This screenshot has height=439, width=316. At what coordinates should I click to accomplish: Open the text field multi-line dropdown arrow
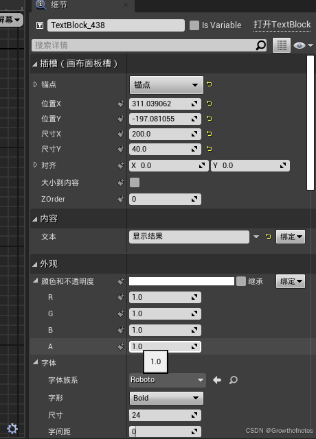coord(256,237)
